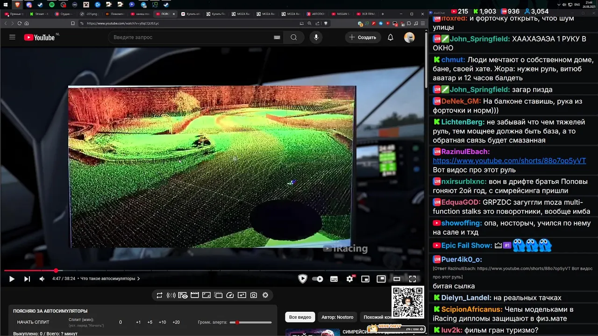The height and width of the screenshot is (336, 598).
Task: Add +5 to split minutes
Action: 150,322
